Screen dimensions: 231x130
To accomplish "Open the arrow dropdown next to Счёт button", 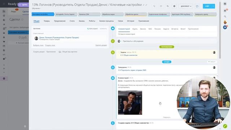I will tap(213, 6).
